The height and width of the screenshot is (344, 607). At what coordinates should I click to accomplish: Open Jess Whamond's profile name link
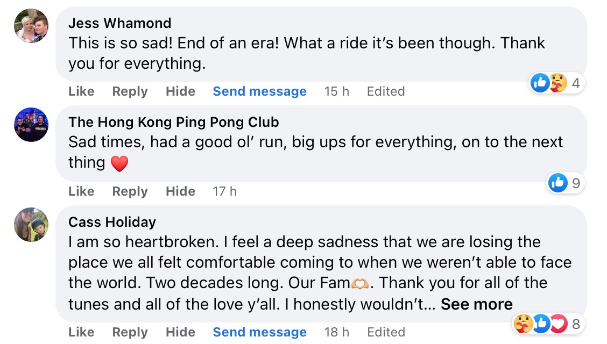(120, 23)
